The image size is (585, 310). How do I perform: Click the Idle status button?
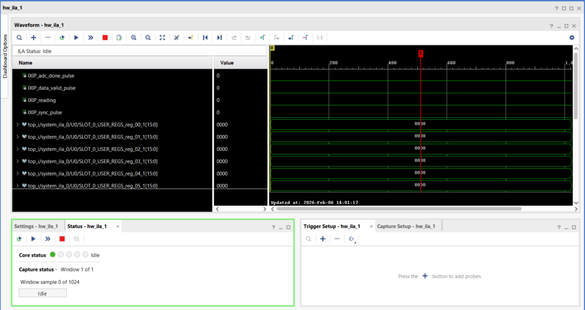[x=42, y=293]
